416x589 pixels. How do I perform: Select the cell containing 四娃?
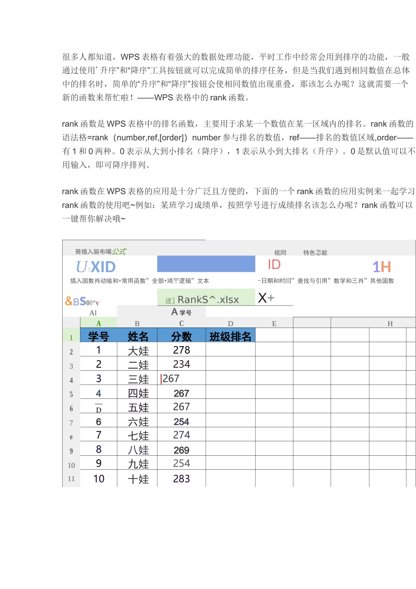[137, 393]
